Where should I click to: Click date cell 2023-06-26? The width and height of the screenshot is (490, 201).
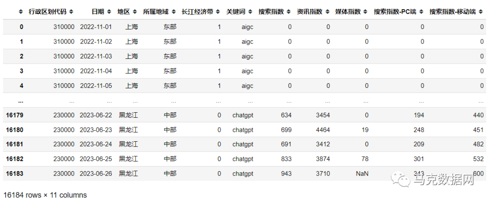click(x=96, y=173)
